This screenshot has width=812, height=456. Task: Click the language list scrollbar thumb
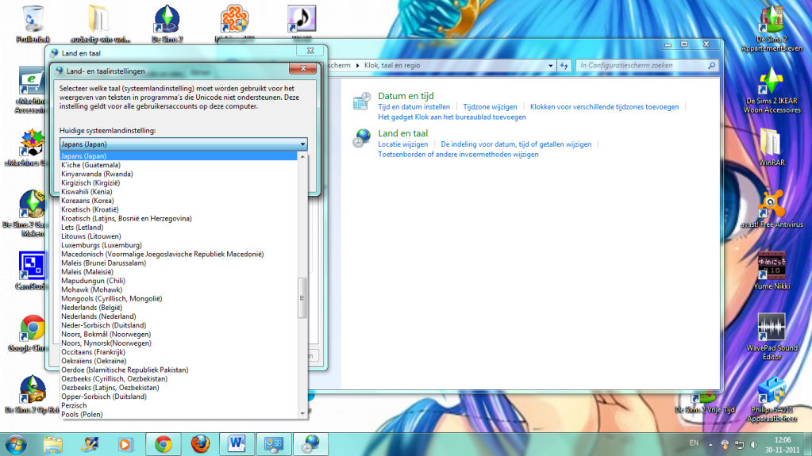click(x=302, y=298)
